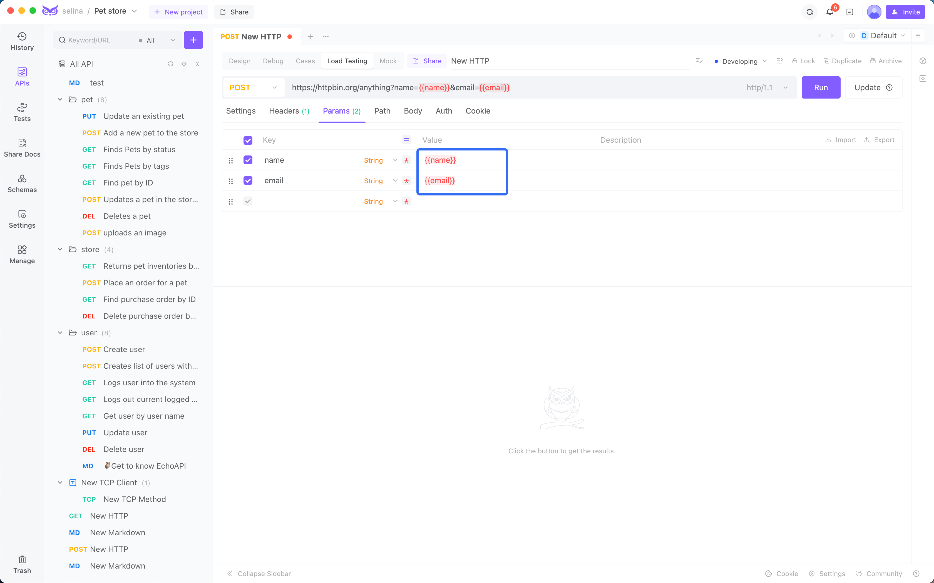The image size is (934, 583).
Task: Click the Developing environment dropdown
Action: click(x=740, y=61)
